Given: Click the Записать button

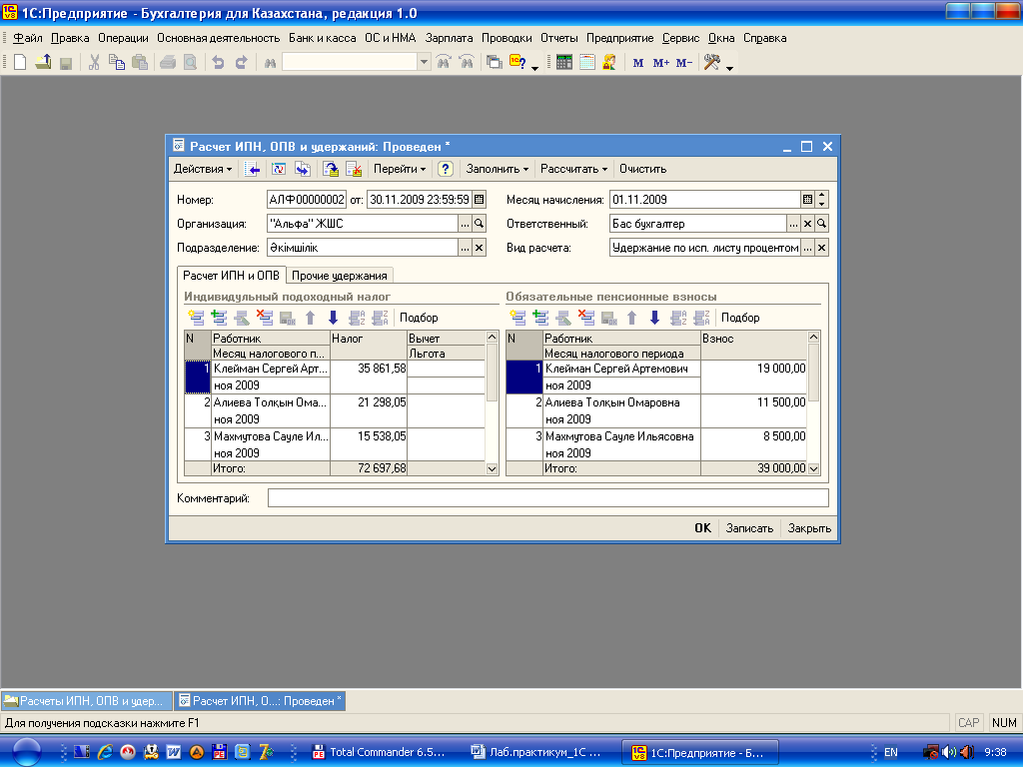Looking at the screenshot, I should [749, 528].
